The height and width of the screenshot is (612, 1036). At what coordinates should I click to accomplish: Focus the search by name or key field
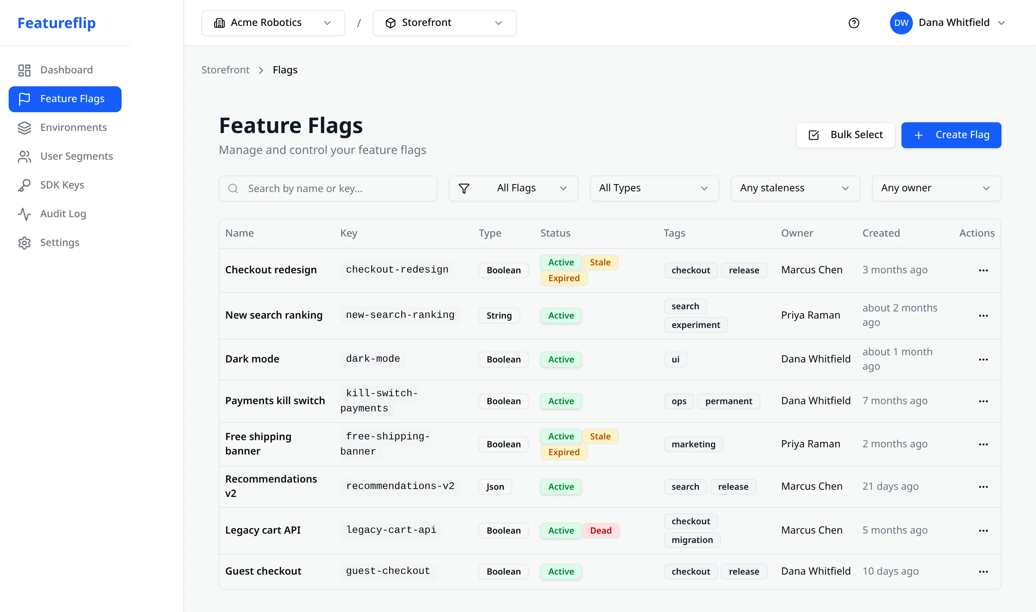[328, 188]
